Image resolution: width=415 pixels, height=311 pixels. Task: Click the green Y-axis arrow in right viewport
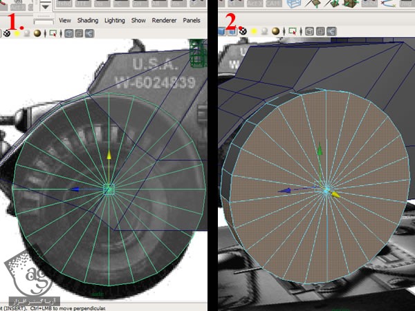(319, 151)
